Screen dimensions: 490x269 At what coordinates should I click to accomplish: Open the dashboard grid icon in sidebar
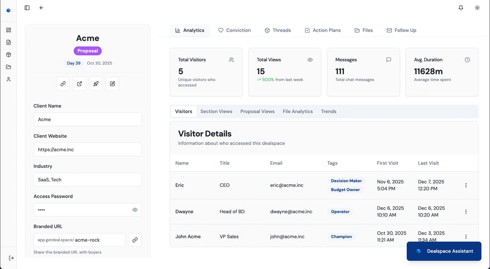click(9, 30)
